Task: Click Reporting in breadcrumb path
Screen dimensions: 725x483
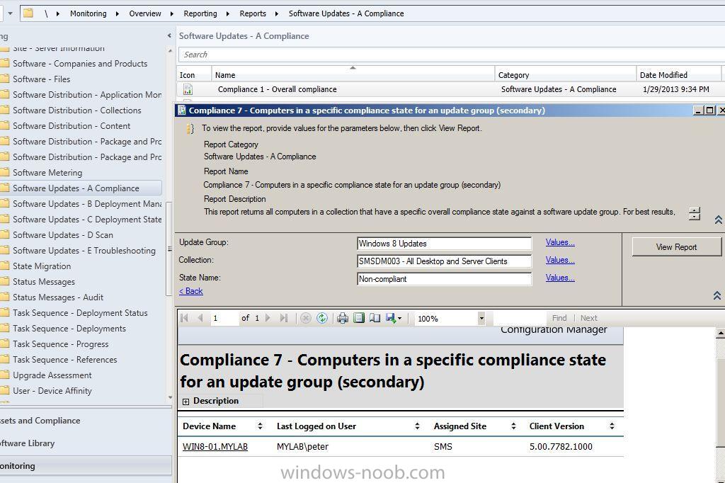Action: tap(200, 13)
